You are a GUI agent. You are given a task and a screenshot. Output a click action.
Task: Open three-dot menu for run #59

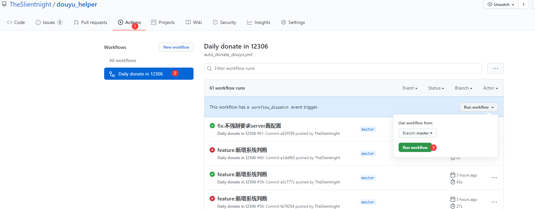pyautogui.click(x=494, y=178)
